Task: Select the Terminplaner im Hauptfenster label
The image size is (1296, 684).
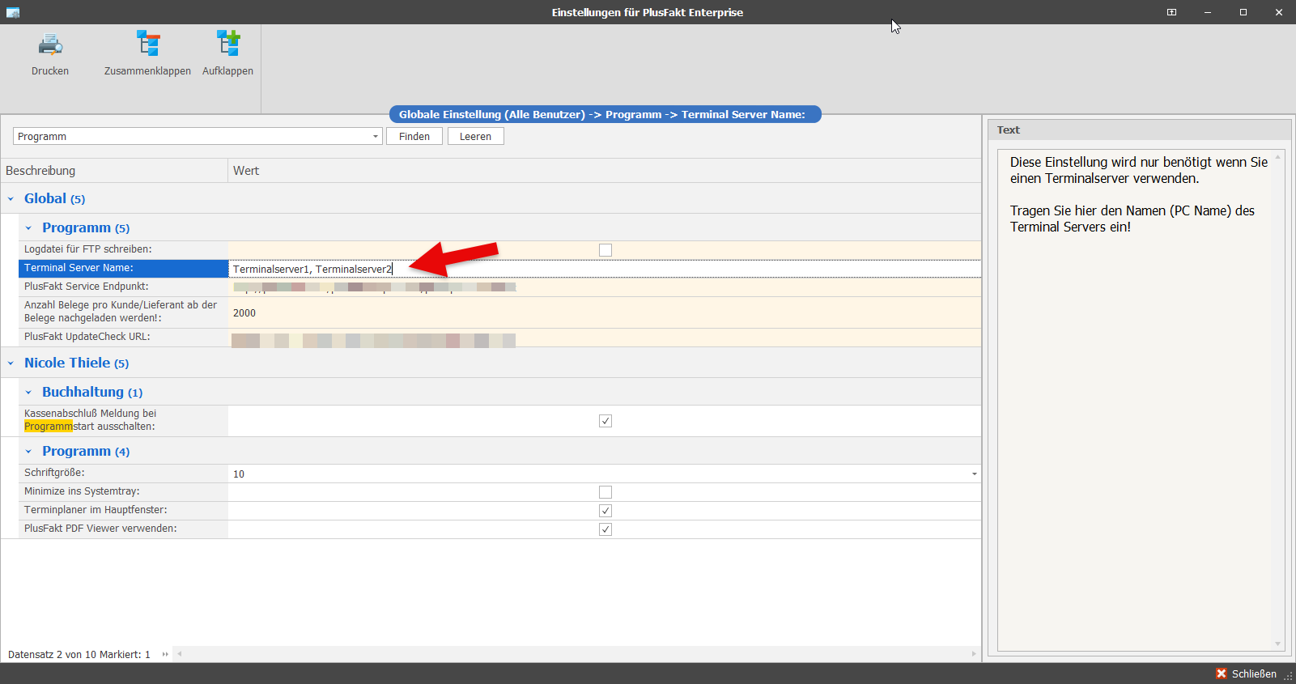Action: (123, 510)
